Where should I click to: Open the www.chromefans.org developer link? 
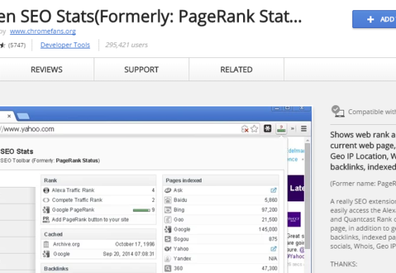click(43, 31)
